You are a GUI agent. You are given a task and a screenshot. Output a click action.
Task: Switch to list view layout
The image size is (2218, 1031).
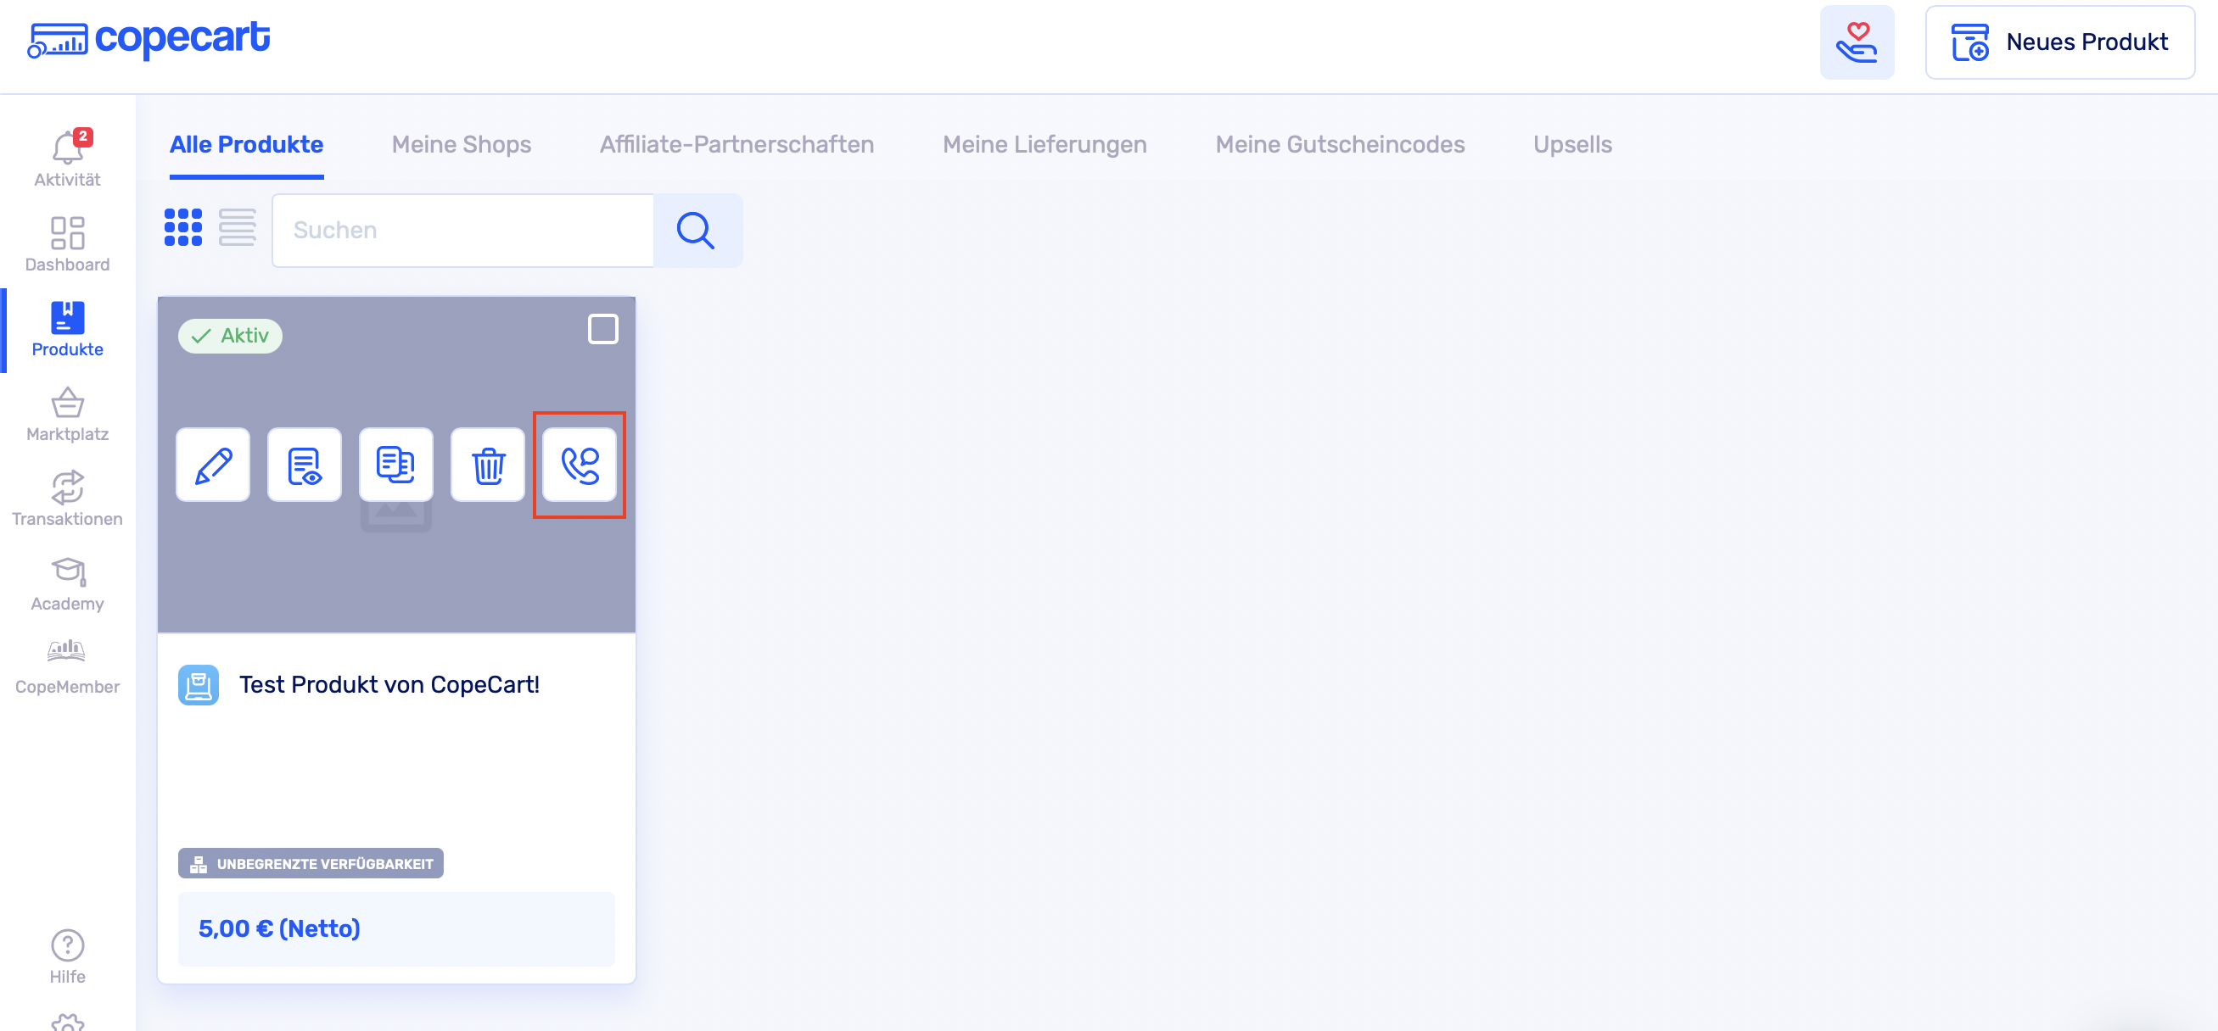coord(237,228)
